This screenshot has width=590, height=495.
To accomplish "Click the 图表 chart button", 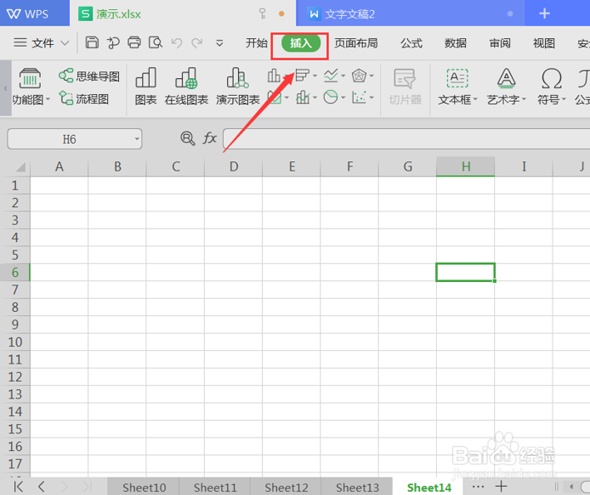I will click(x=146, y=87).
